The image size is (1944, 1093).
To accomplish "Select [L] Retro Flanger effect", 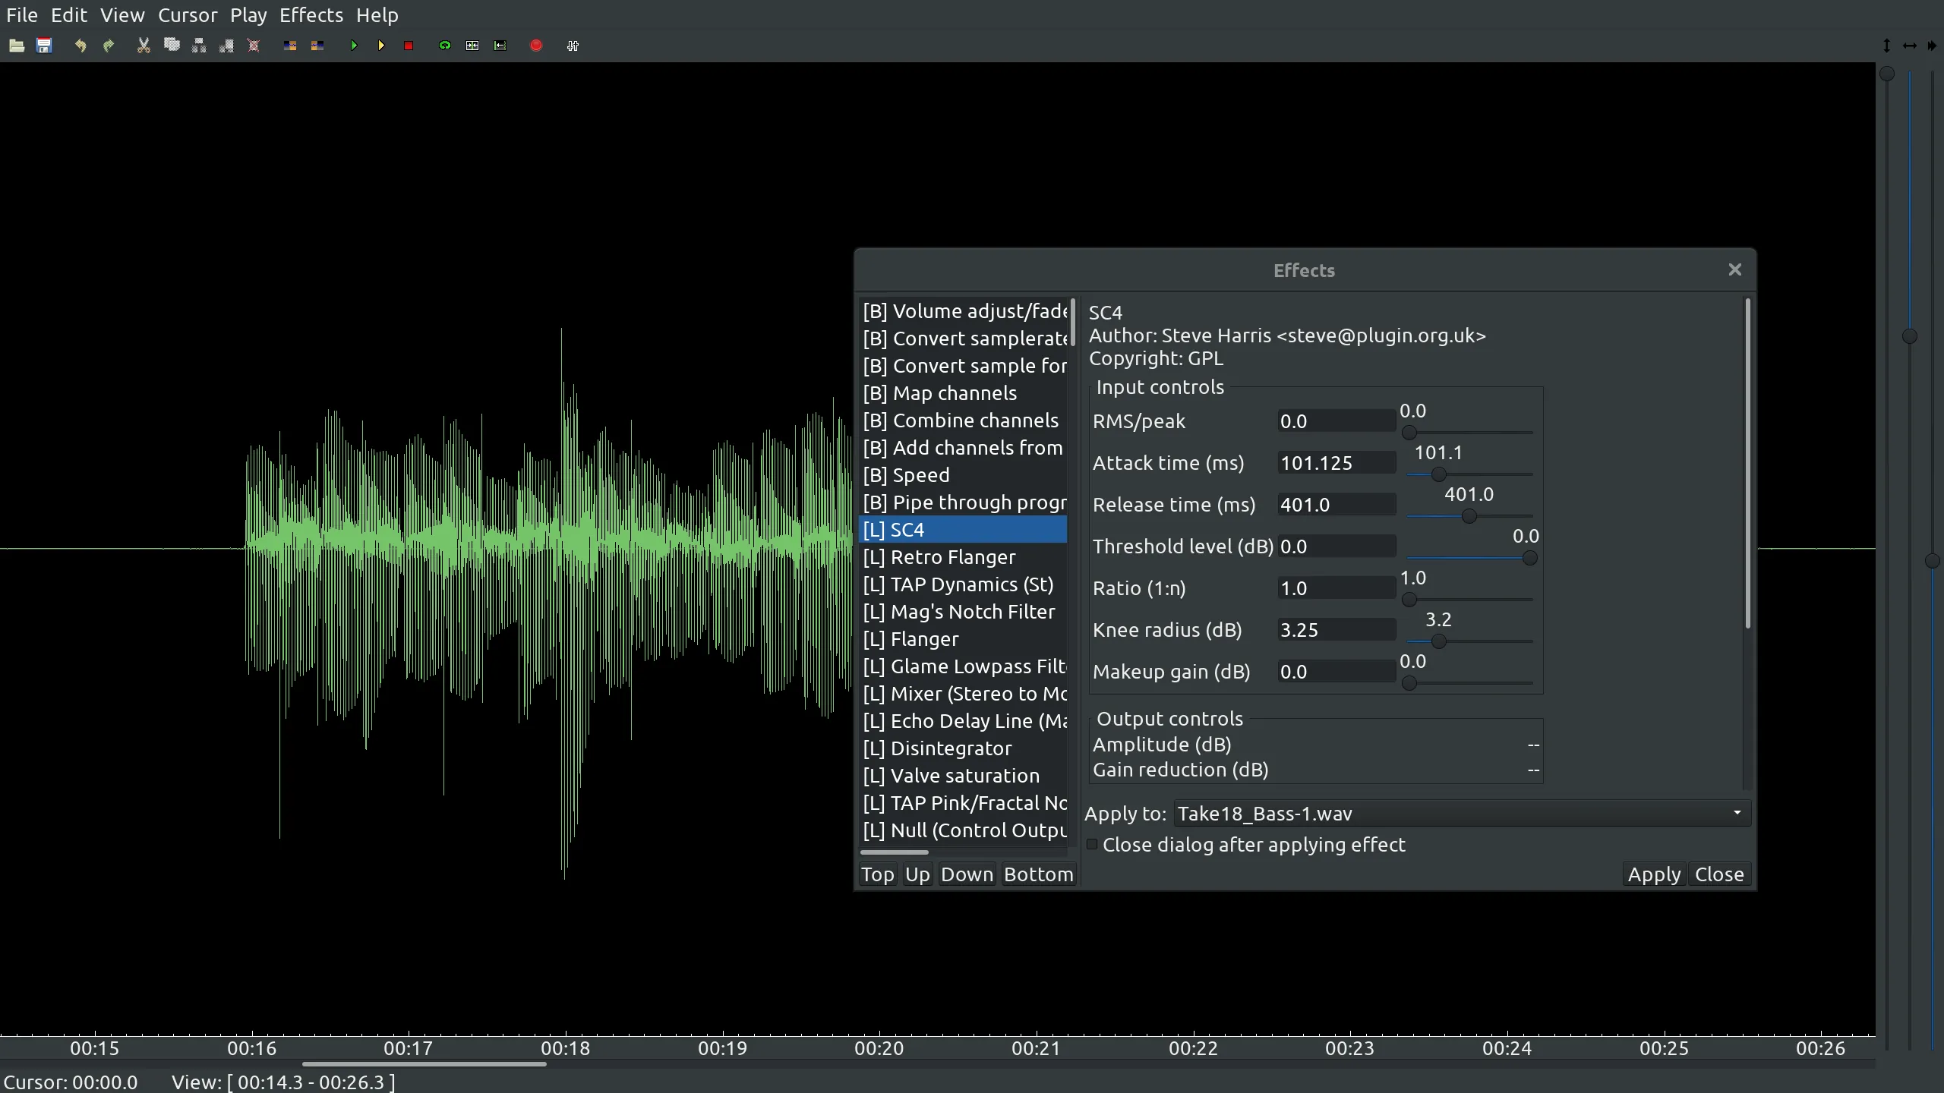I will pyautogui.click(x=963, y=557).
